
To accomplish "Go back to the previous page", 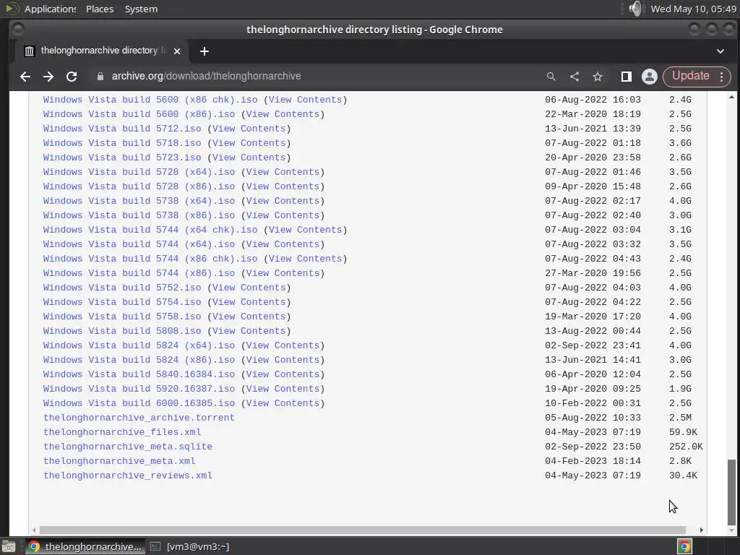I will pos(25,77).
